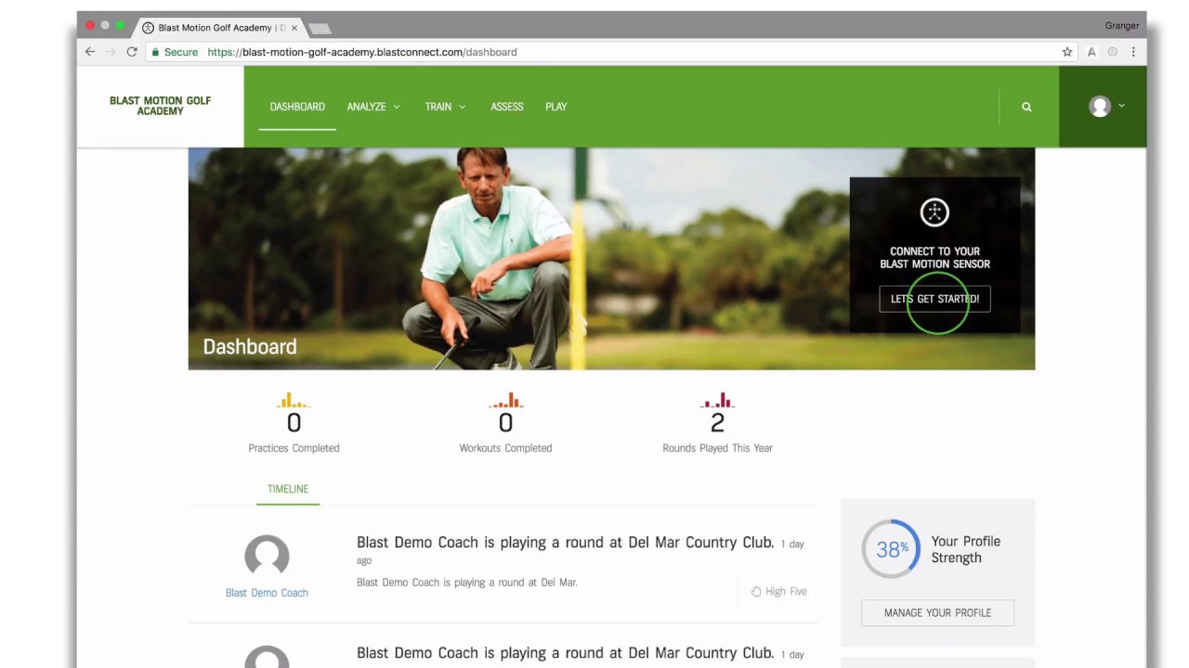Click the Practices Completed bar chart icon
Screen dimensions: 1189x668
point(294,401)
